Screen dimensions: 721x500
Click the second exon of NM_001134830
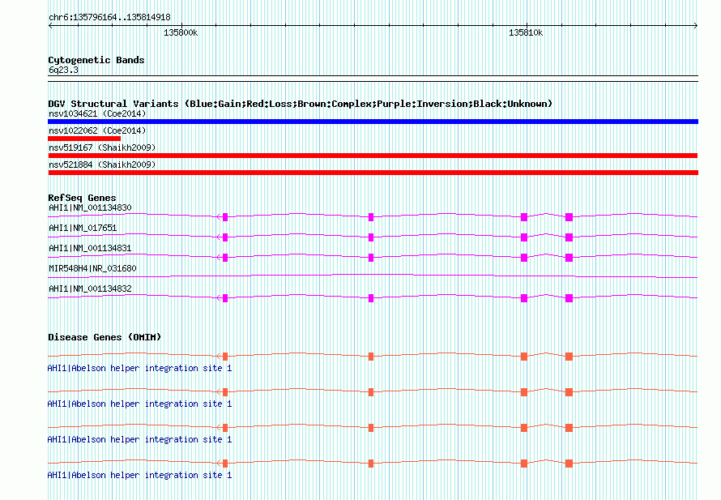[x=371, y=217]
